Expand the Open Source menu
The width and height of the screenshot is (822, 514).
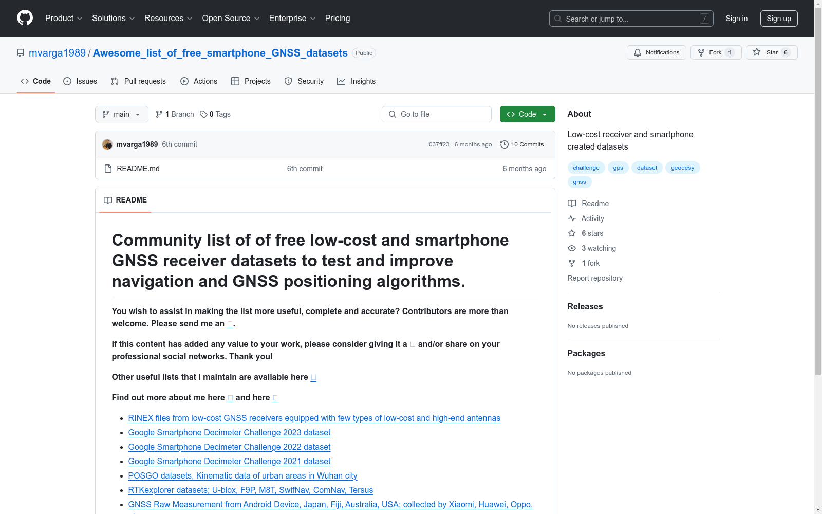click(x=231, y=19)
